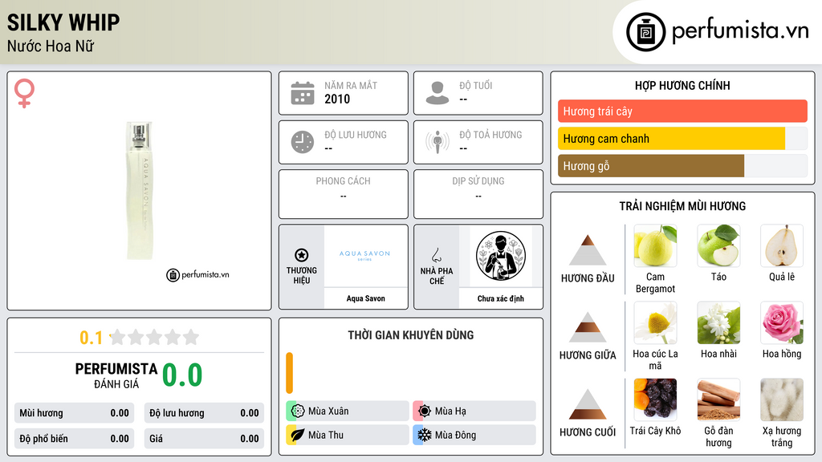
Task: Open the Aqua Savon brand link
Action: (365, 298)
